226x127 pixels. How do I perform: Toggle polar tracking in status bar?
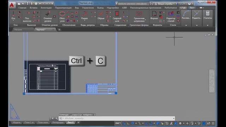132,123
